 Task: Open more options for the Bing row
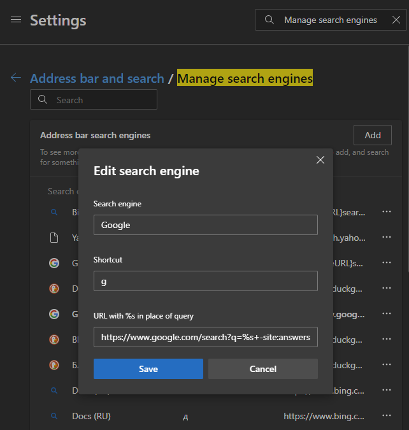click(x=387, y=211)
